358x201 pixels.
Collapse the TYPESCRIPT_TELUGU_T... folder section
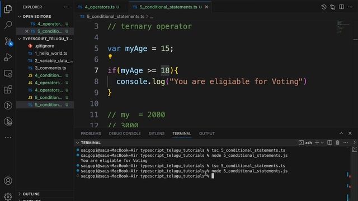pyautogui.click(x=45, y=39)
